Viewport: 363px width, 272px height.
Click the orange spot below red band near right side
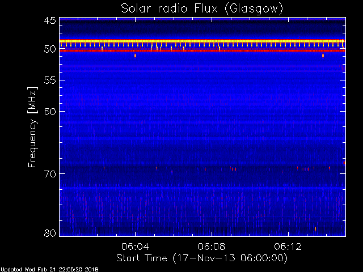[x=323, y=56]
